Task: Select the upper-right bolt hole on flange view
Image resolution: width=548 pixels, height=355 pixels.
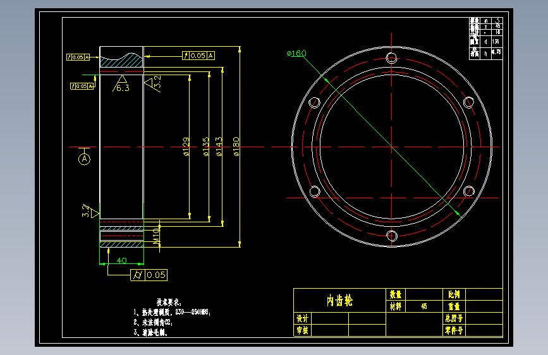Action: (468, 102)
